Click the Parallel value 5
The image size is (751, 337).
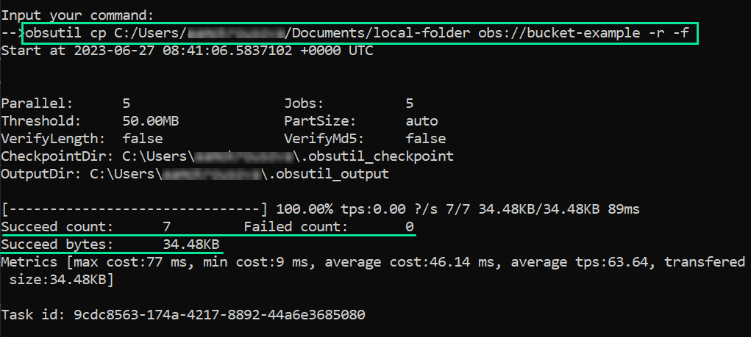[x=127, y=104]
